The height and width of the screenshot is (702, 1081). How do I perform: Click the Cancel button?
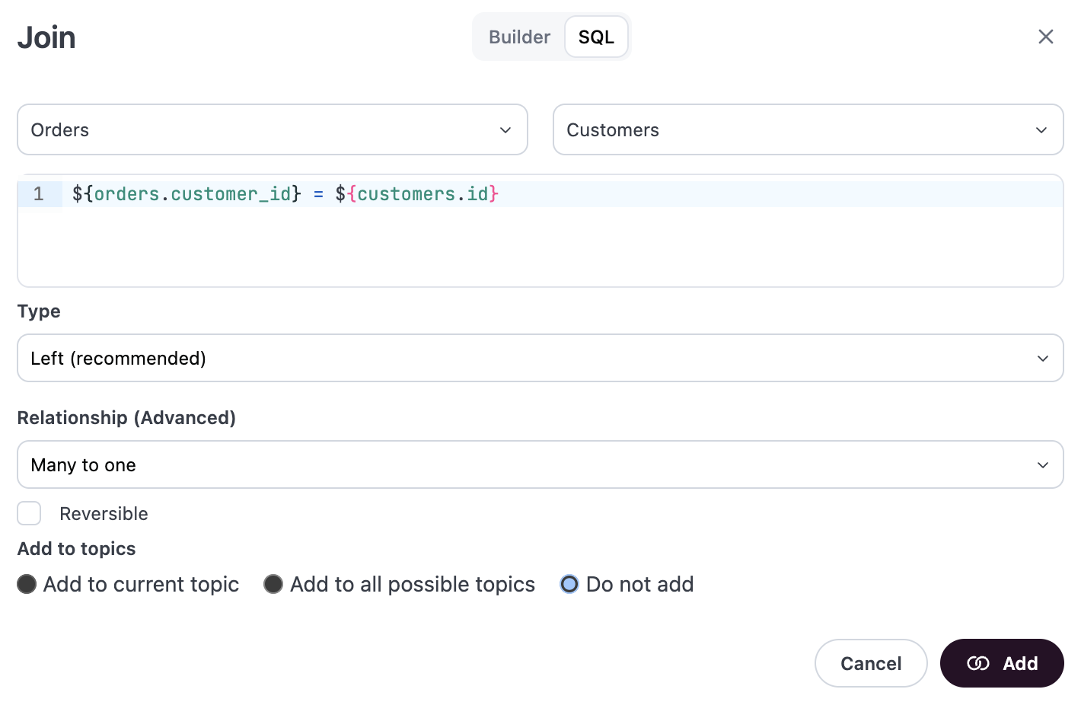[871, 663]
